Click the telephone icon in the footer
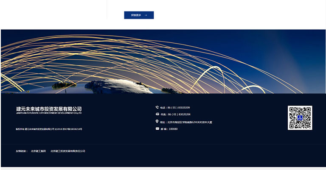The width and height of the screenshot is (326, 170). pos(157,108)
